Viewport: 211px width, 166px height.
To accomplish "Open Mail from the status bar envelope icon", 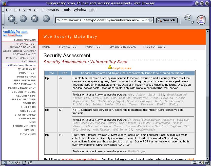I will (11, 163).
